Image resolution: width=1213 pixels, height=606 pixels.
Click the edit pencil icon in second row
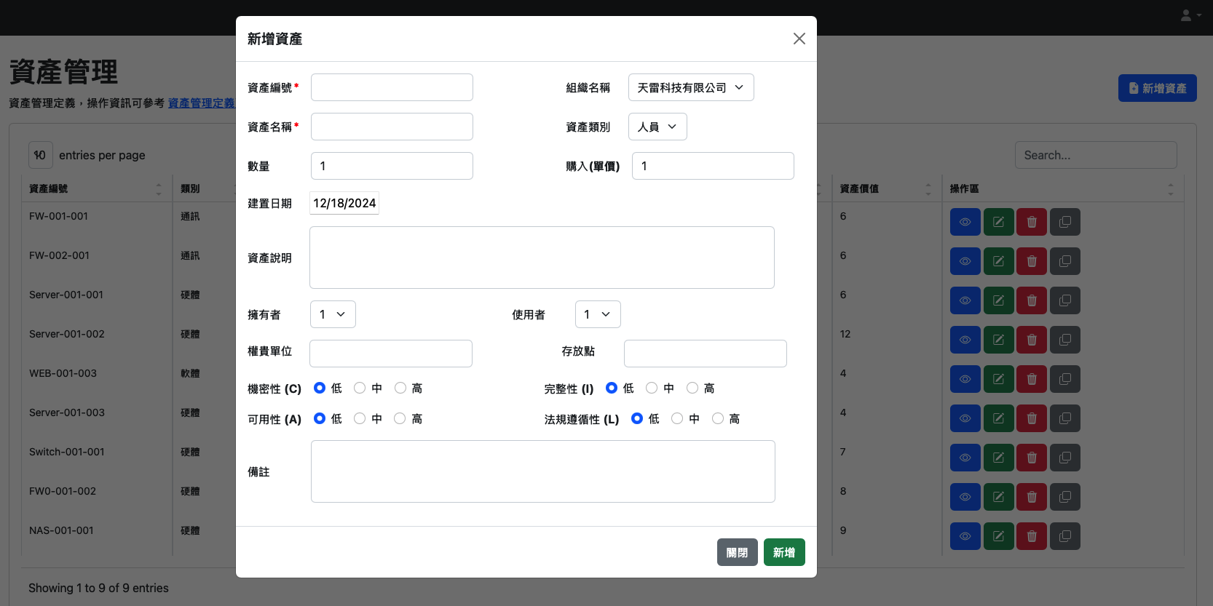(x=998, y=261)
